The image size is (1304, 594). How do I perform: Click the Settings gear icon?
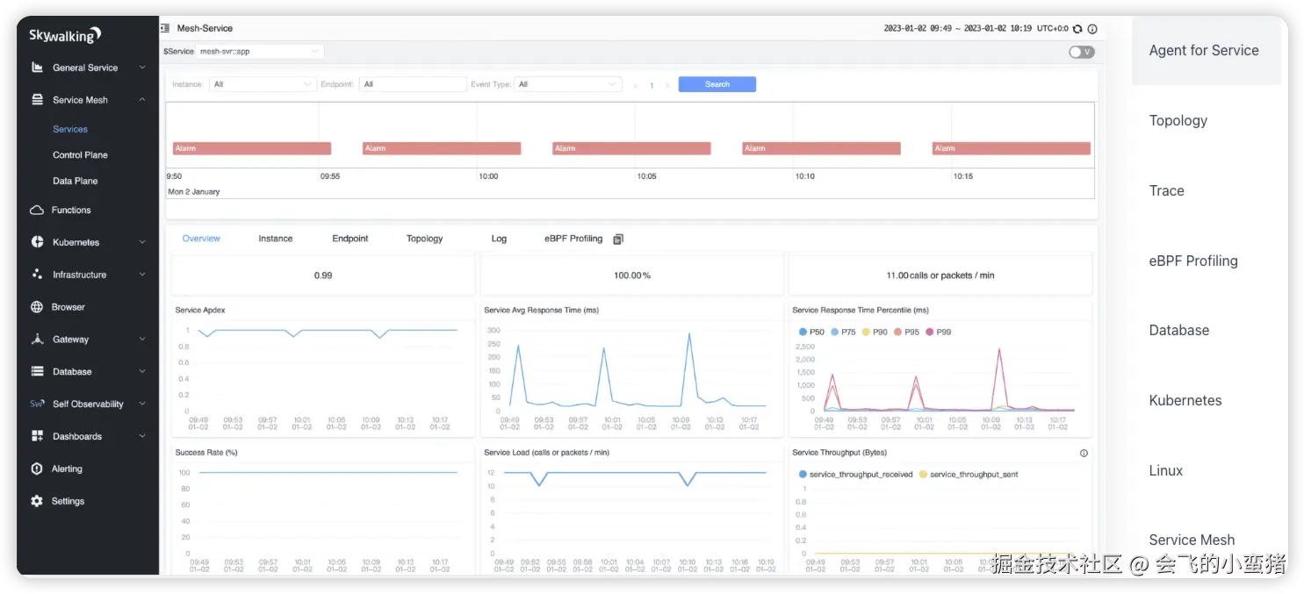tap(37, 501)
